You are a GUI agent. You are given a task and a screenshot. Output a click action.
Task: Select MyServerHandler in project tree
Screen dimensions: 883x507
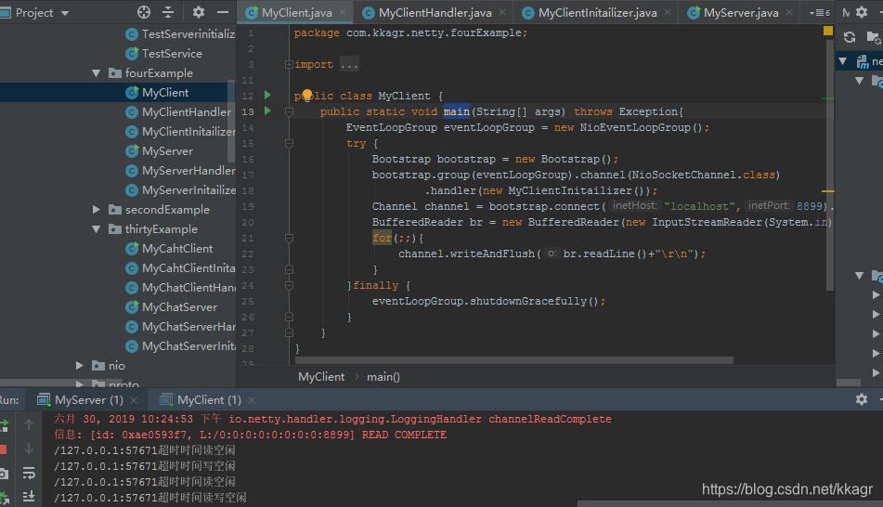(x=180, y=170)
